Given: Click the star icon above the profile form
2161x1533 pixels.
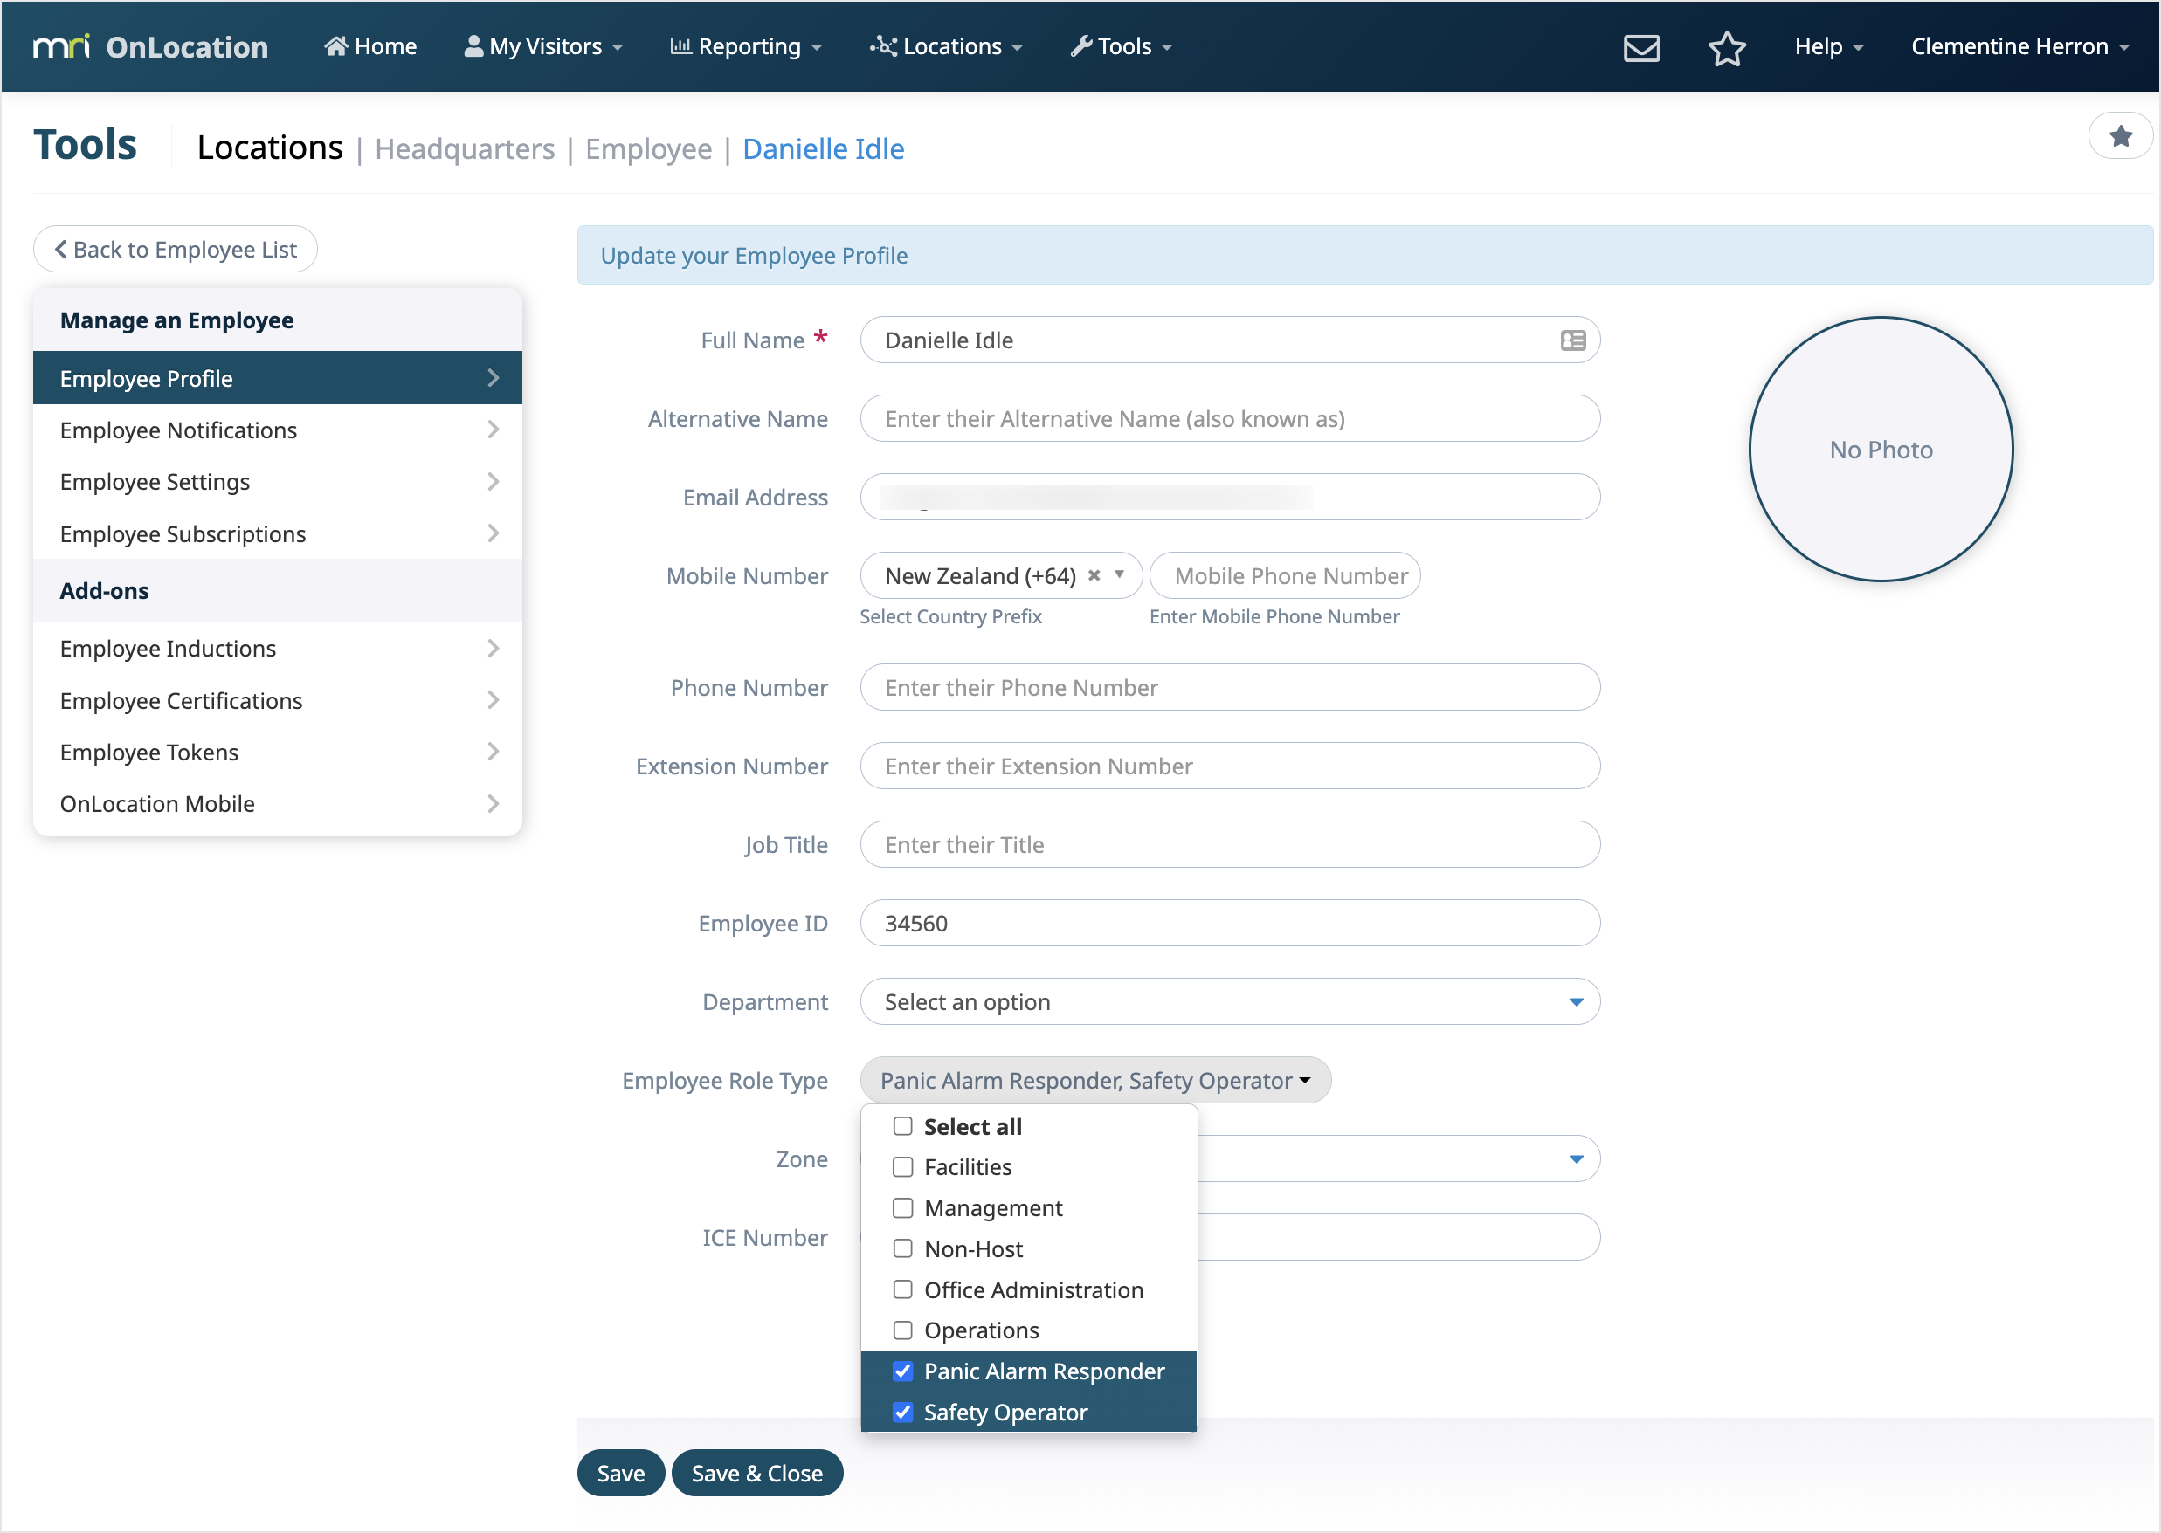Looking at the screenshot, I should 2122,135.
